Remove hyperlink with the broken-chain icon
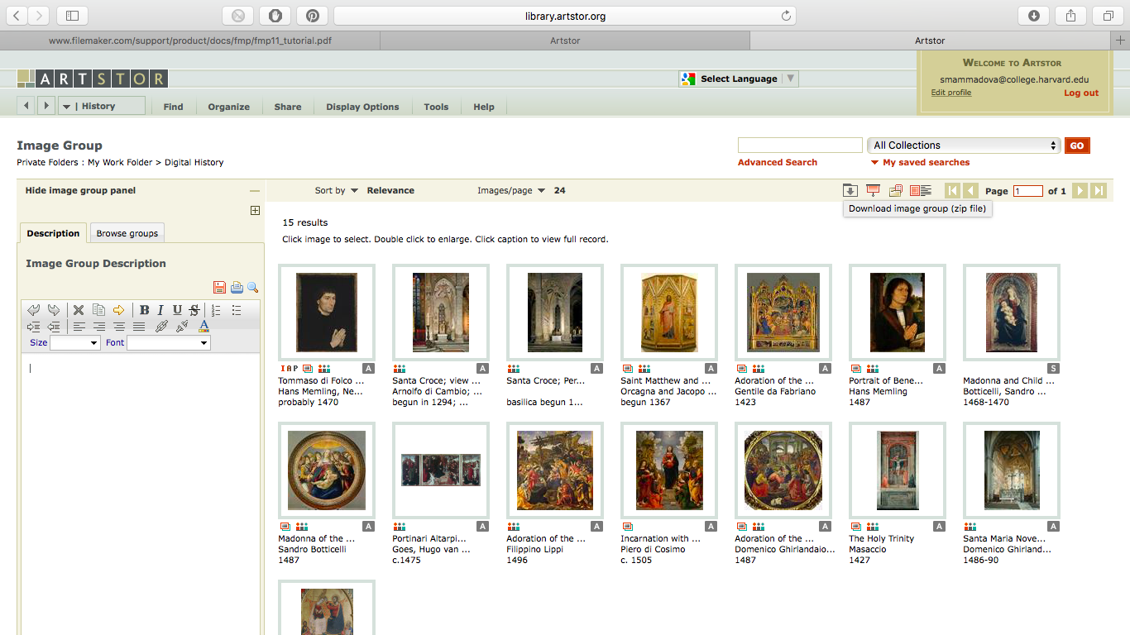 click(x=182, y=327)
